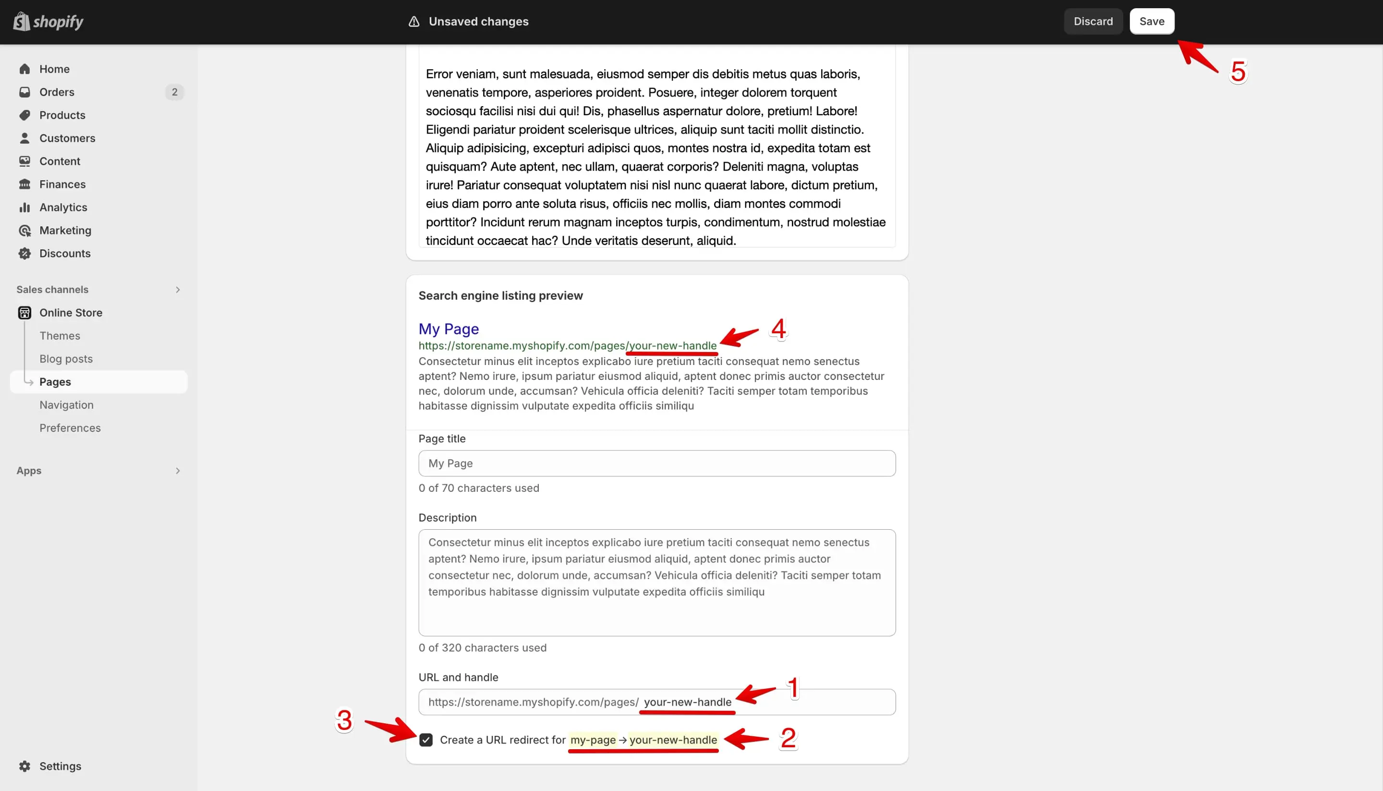The height and width of the screenshot is (791, 1383).
Task: Click the Products tag icon
Action: point(24,115)
